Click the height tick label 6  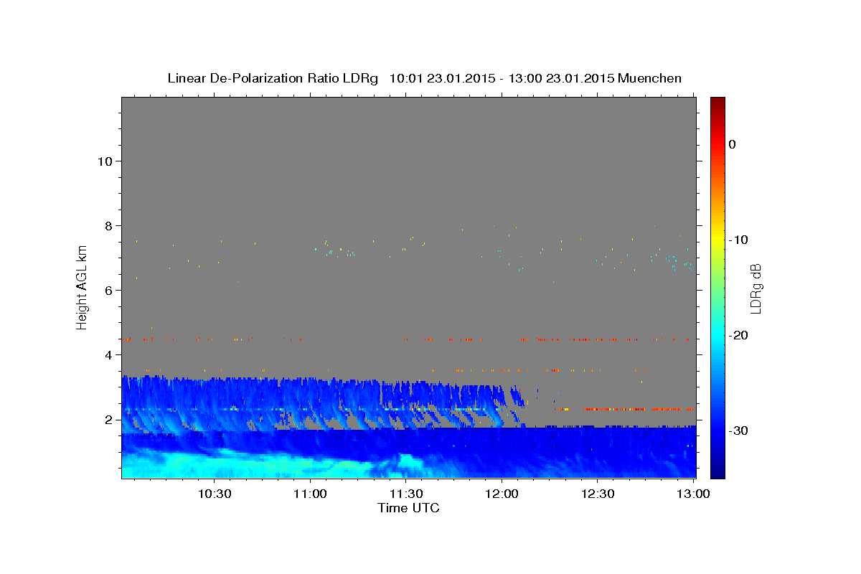click(x=108, y=290)
